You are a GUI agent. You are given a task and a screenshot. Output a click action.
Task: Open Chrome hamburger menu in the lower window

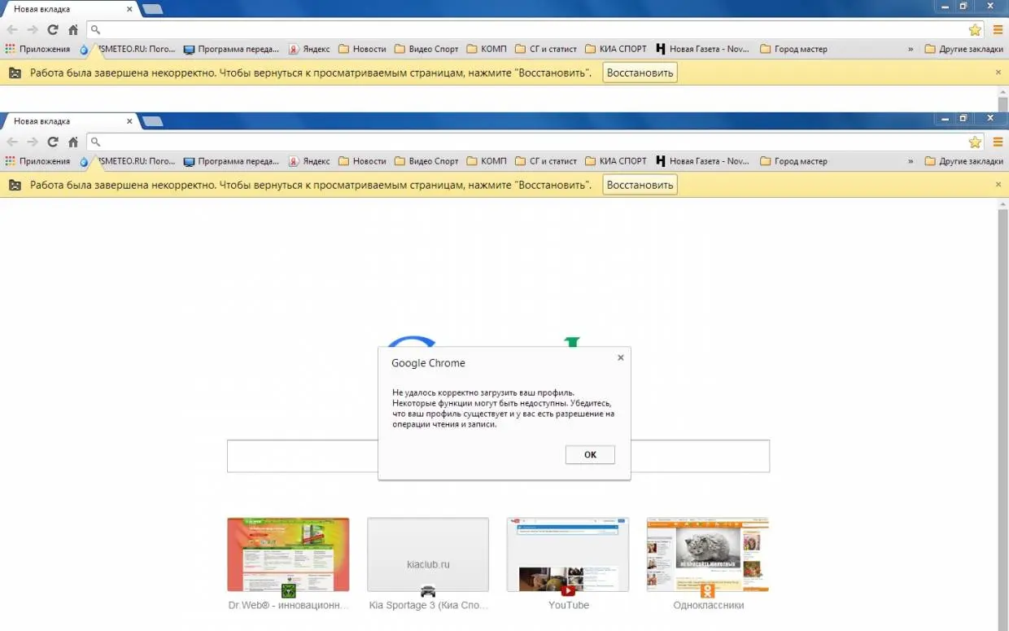click(998, 142)
